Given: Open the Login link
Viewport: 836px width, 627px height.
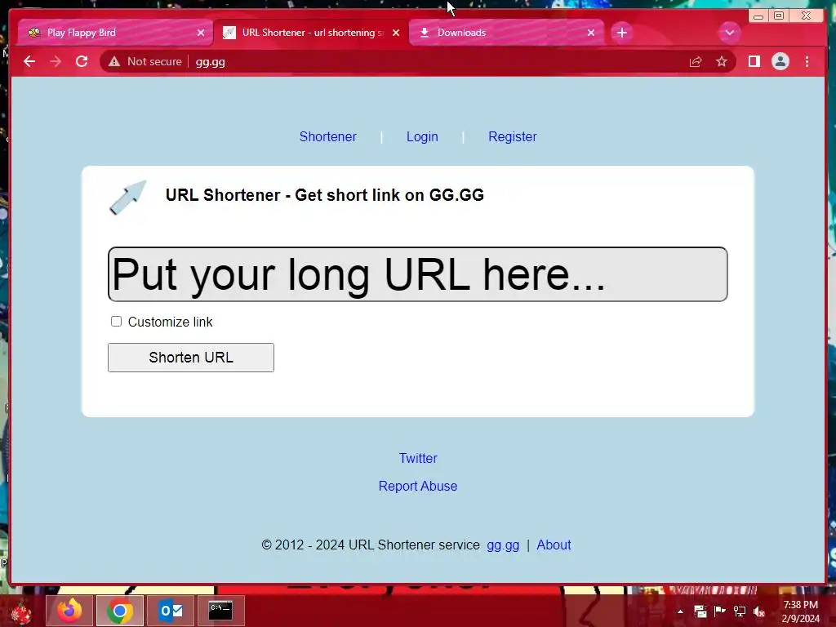Looking at the screenshot, I should (422, 137).
